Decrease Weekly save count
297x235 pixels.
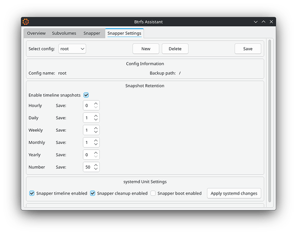[x=96, y=132]
